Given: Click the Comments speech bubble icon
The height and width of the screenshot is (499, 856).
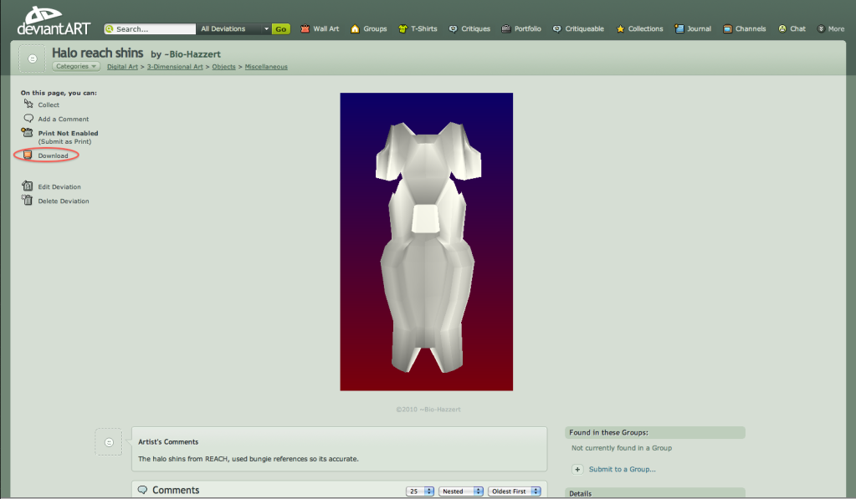Looking at the screenshot, I should click(x=142, y=490).
